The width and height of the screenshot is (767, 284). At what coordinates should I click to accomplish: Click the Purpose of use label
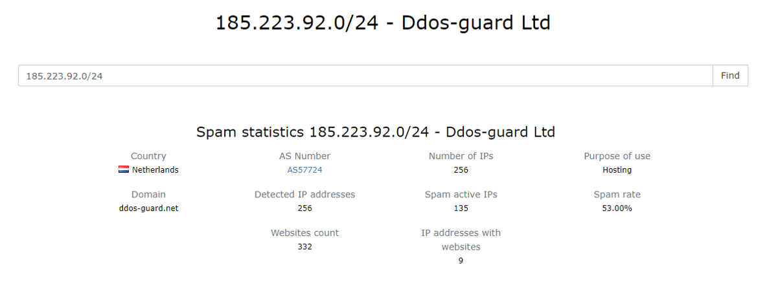pyautogui.click(x=617, y=156)
